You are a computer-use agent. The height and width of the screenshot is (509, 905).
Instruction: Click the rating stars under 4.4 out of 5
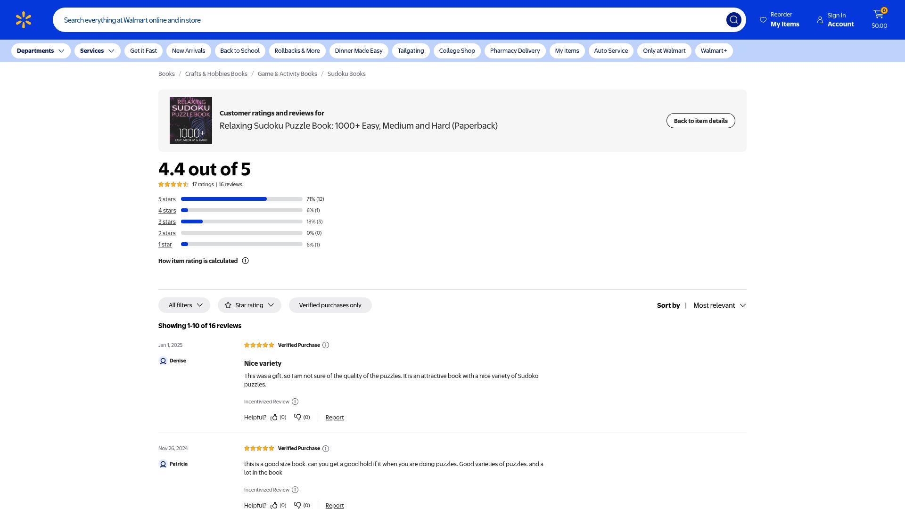tap(173, 184)
